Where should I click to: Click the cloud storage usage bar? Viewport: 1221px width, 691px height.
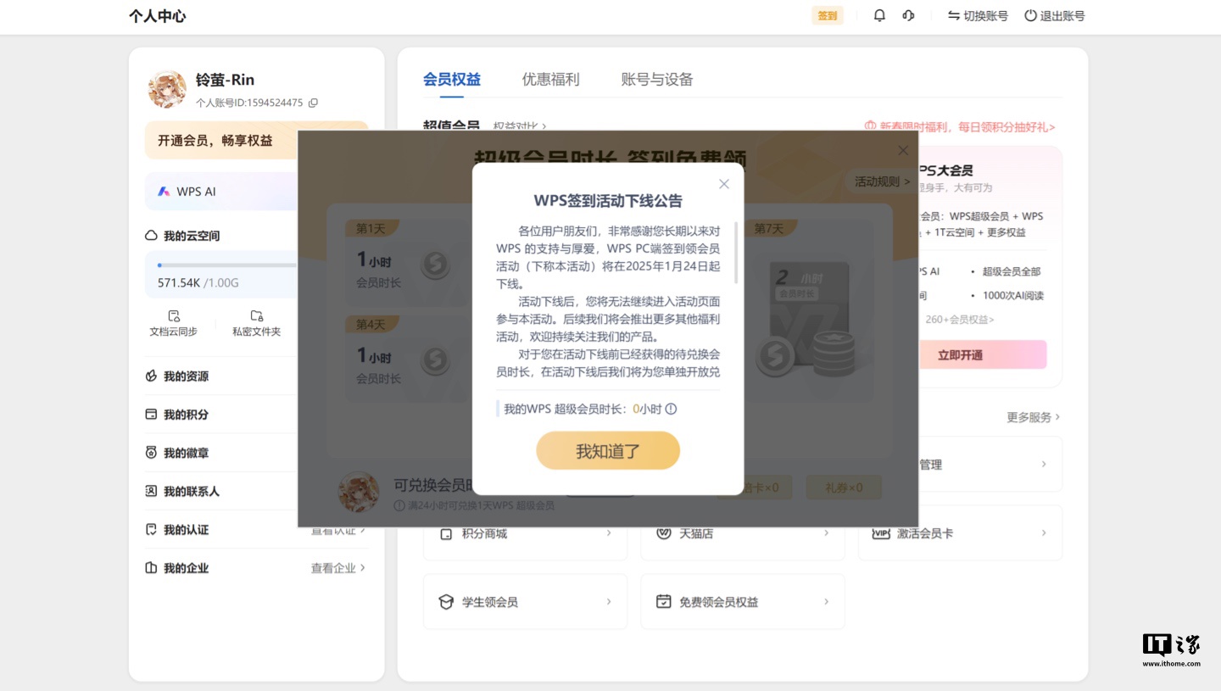point(227,265)
